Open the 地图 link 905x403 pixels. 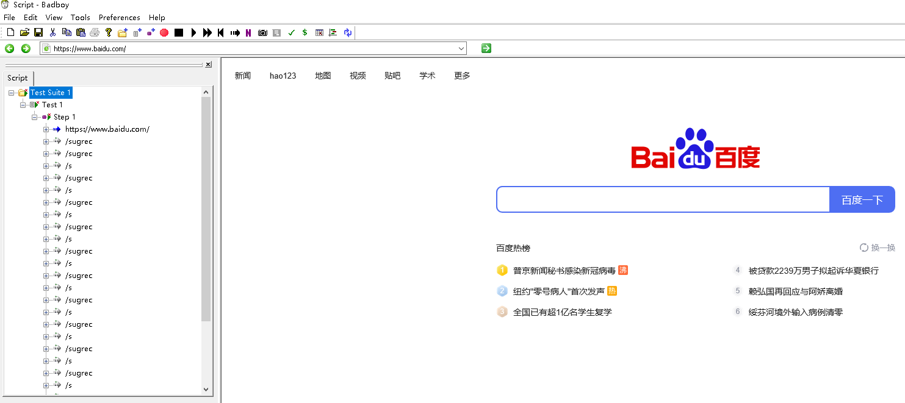pyautogui.click(x=323, y=76)
